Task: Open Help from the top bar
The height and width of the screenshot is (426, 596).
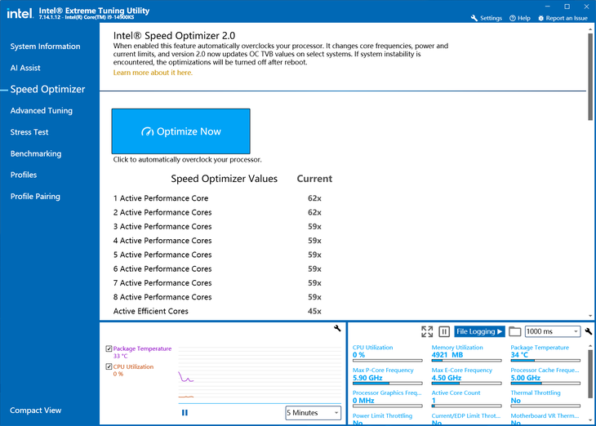Action: [x=519, y=18]
